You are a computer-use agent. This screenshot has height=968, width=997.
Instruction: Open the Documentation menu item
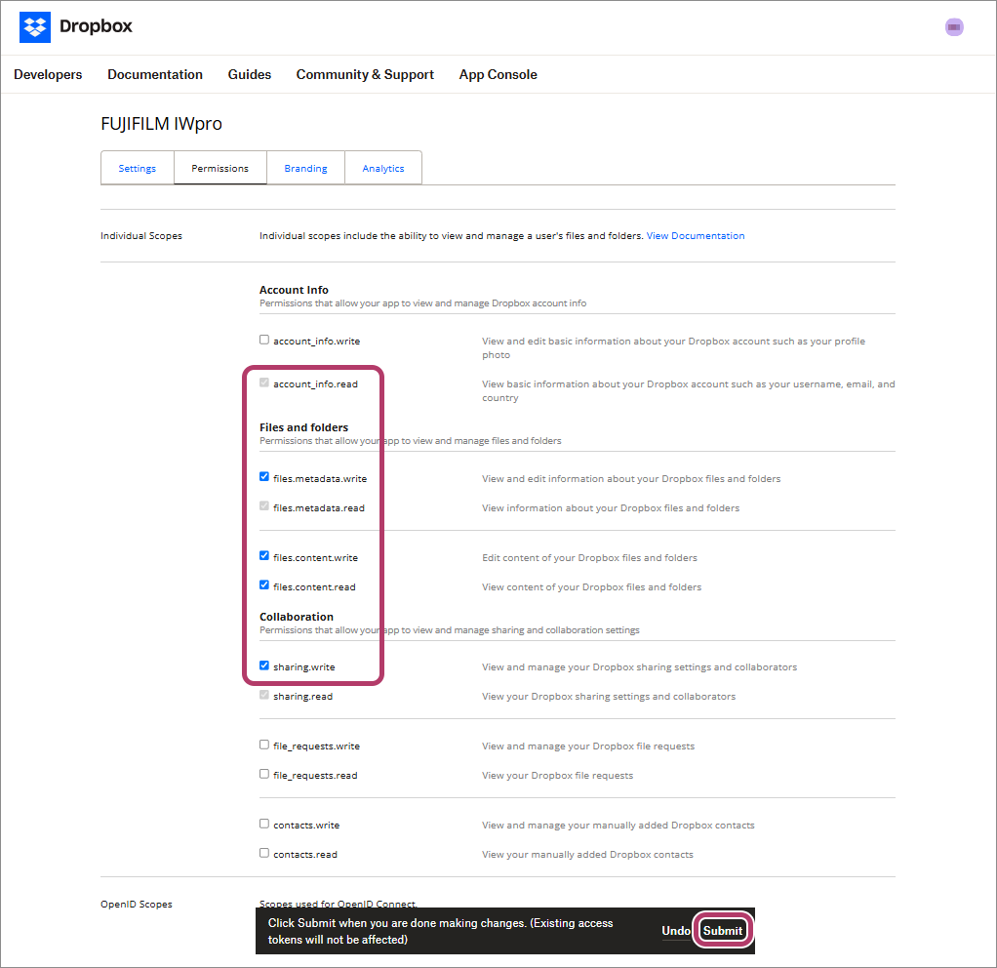[155, 74]
